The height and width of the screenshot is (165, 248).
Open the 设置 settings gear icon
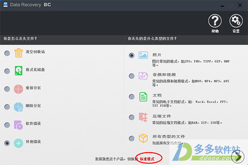(x=236, y=21)
